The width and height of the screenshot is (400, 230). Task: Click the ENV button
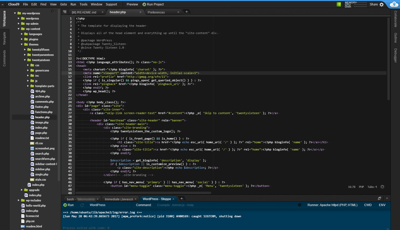tap(382, 205)
